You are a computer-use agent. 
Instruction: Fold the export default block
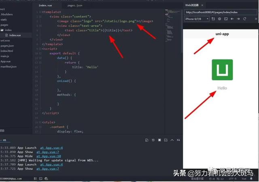[40, 53]
